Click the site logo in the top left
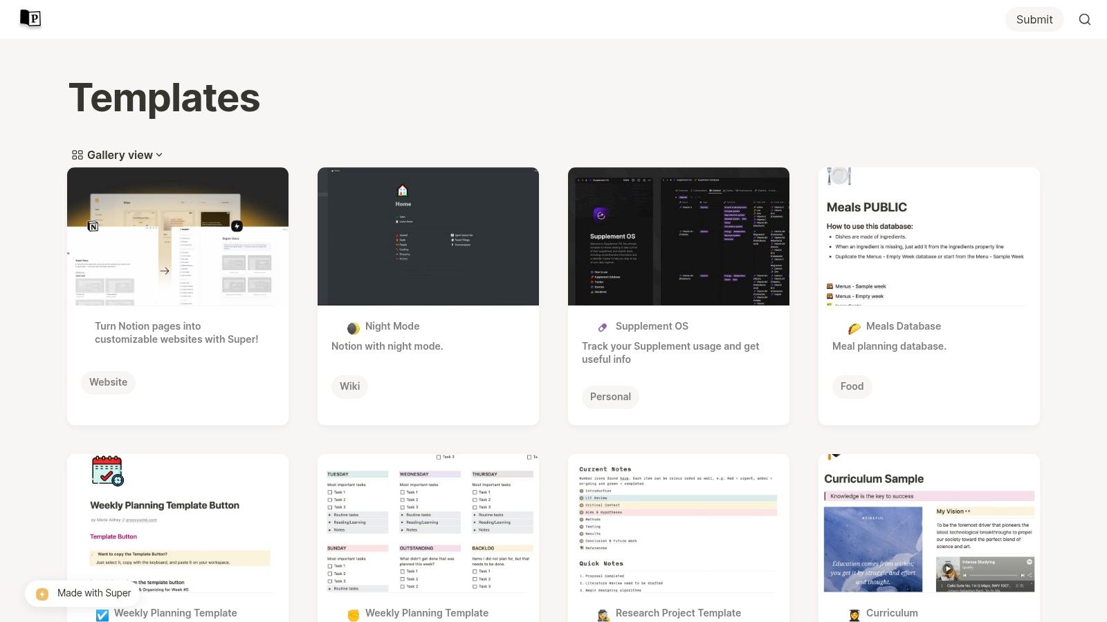1107x622 pixels. point(29,19)
